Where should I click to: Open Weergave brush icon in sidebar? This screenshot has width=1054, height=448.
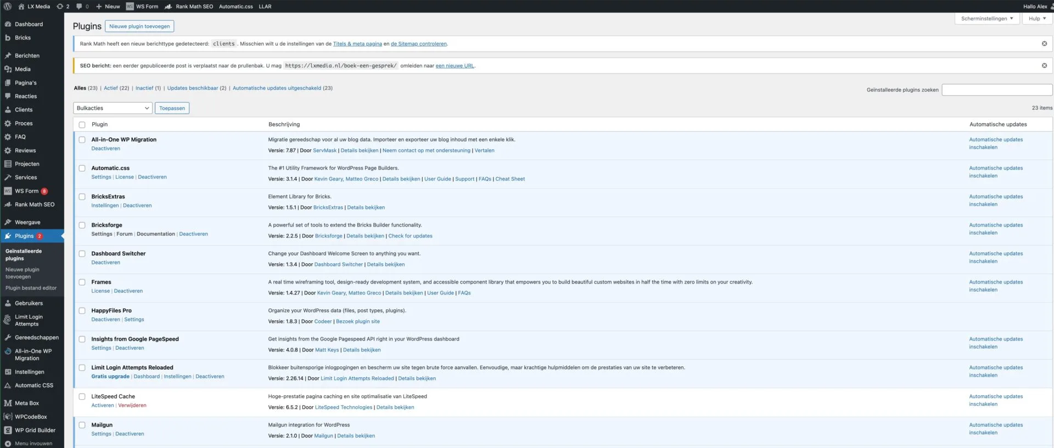[x=8, y=223]
